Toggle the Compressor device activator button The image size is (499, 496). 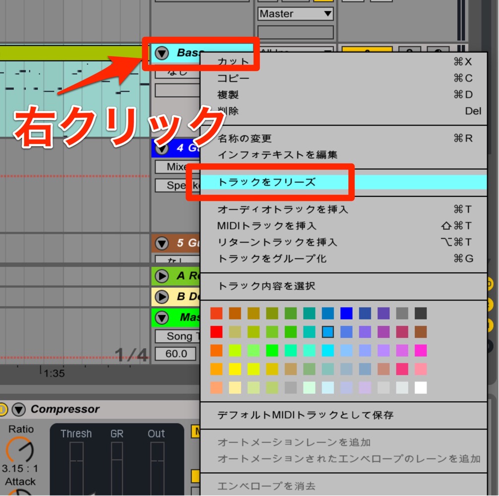tap(3, 409)
